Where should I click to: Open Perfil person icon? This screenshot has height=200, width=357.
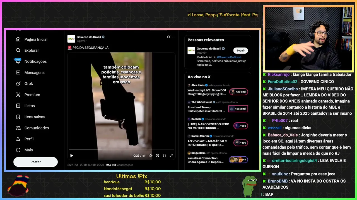point(18,139)
